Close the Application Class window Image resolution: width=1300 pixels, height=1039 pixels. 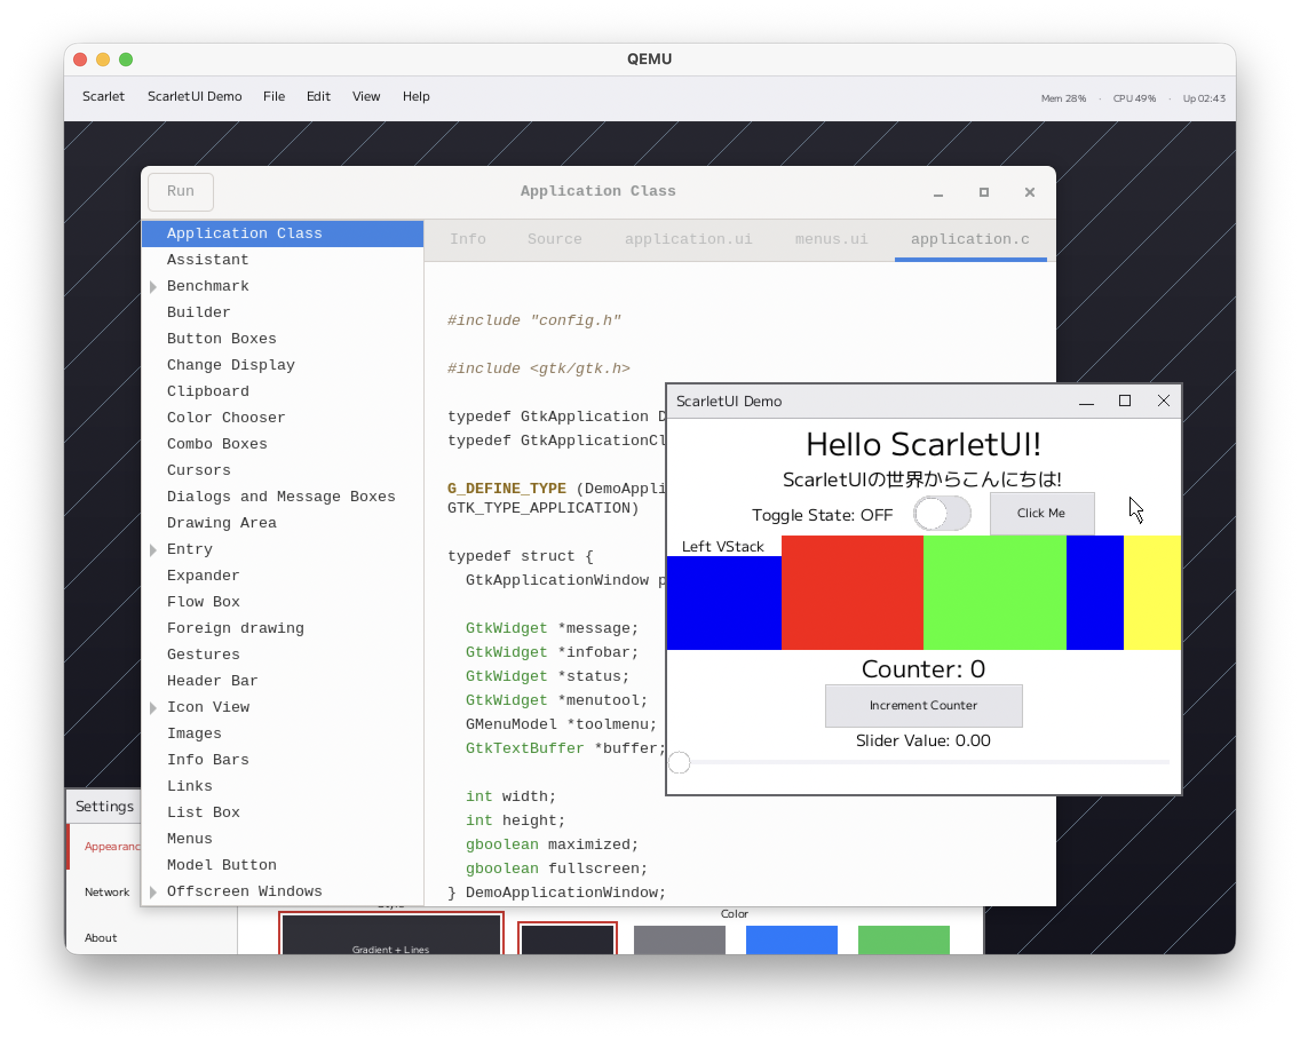pos(1030,192)
